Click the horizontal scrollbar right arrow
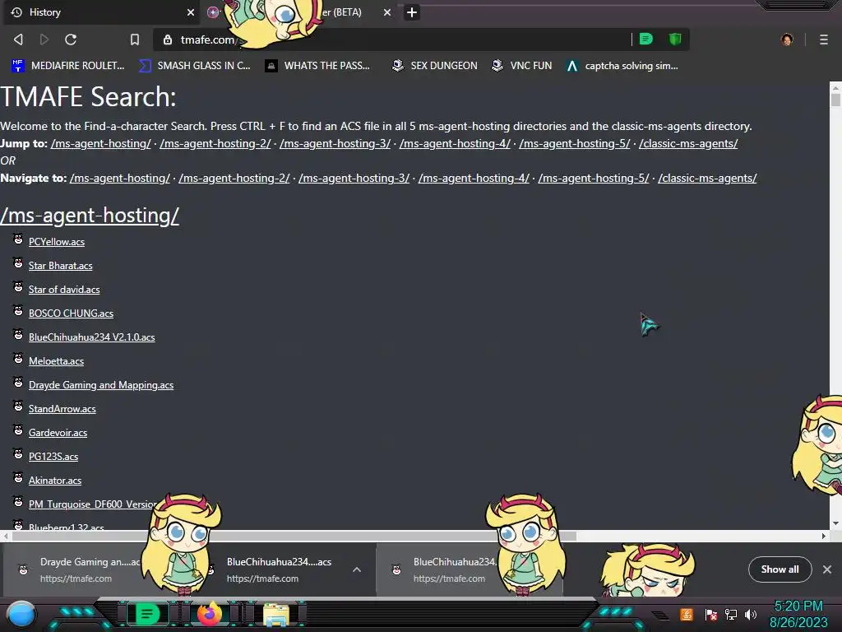The image size is (842, 632). tap(824, 536)
